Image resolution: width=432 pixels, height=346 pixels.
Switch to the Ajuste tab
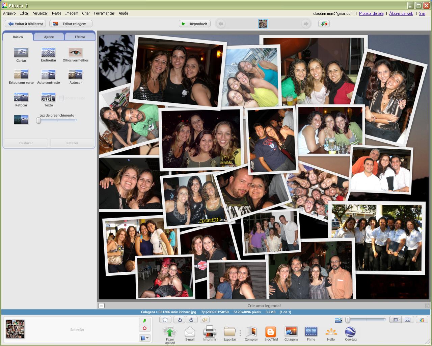click(49, 37)
